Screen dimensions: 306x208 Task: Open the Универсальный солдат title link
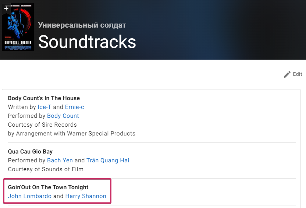(x=82, y=25)
